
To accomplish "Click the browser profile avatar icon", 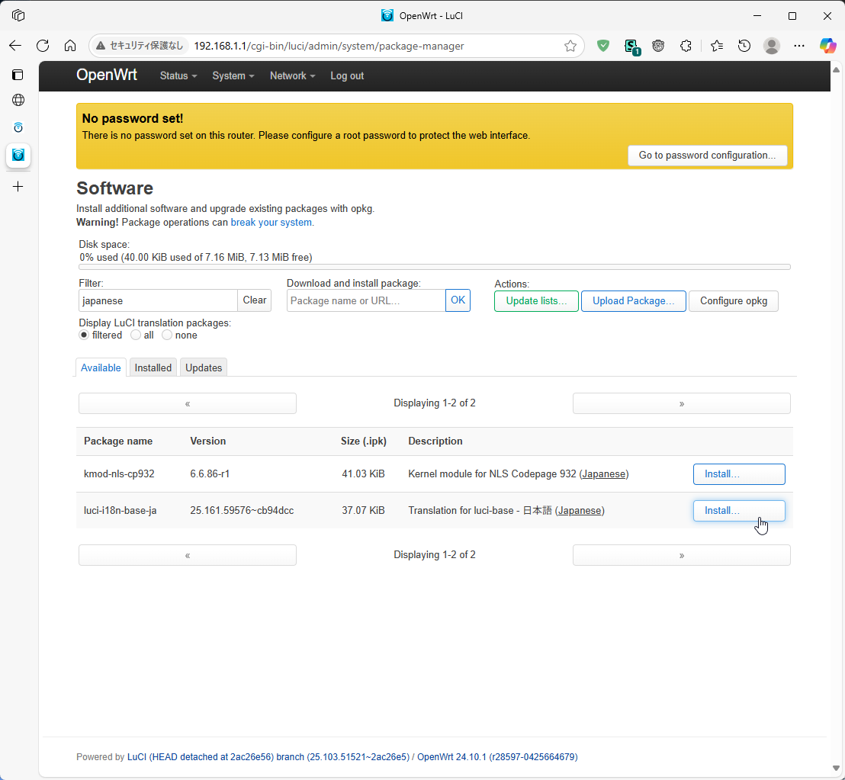I will pos(772,46).
